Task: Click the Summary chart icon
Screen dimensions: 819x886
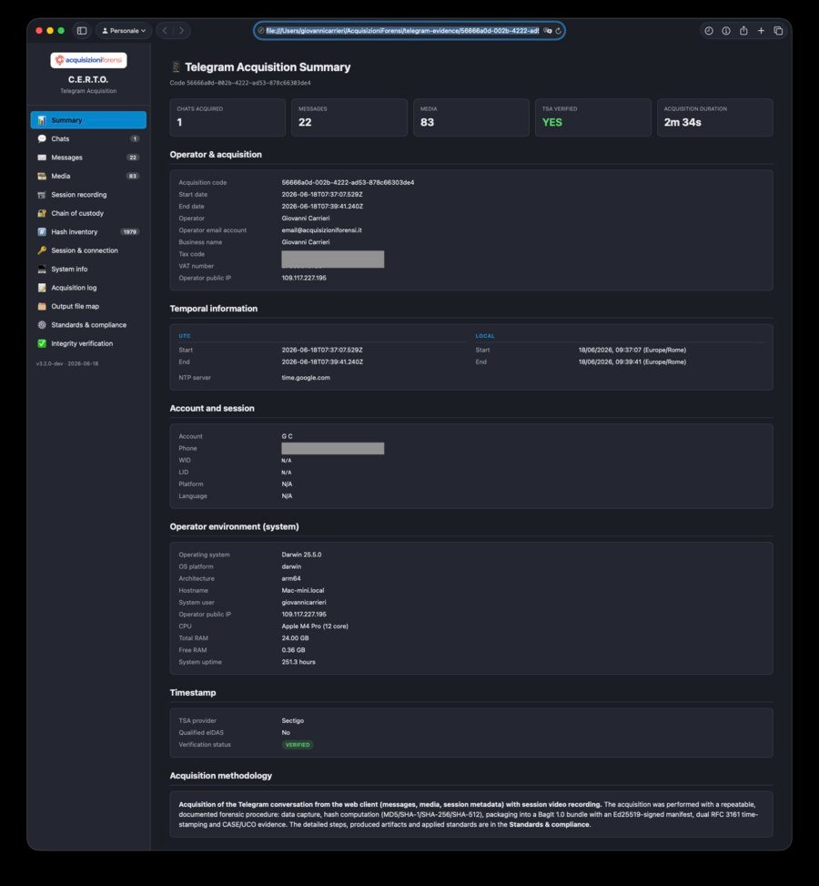Action: click(42, 120)
